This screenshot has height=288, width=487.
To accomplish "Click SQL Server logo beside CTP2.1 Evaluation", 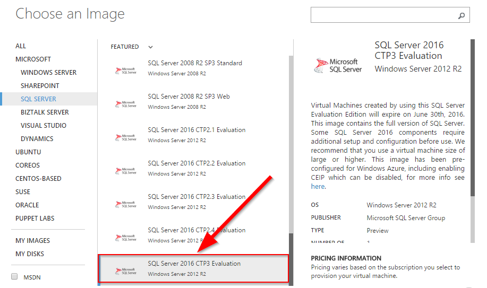I will pyautogui.click(x=126, y=137).
